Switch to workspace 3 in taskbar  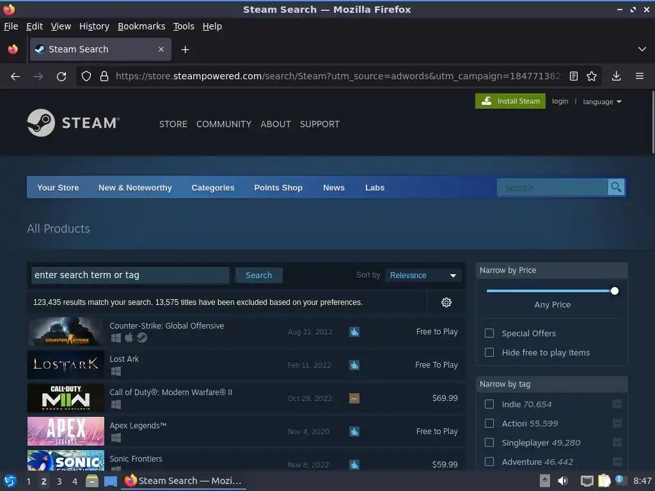click(59, 481)
